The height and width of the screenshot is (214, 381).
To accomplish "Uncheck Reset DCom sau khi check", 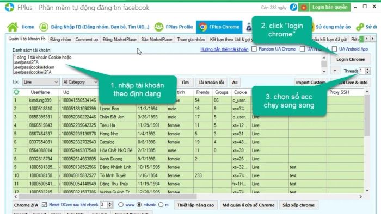I will pos(44,205).
